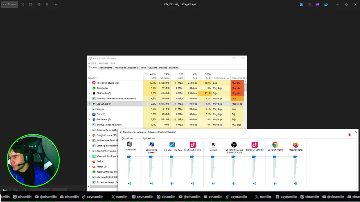Click the OBS Studio icon in the process list

tap(94, 93)
